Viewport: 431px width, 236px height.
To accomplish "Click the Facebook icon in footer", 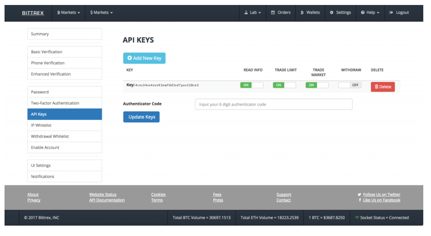I will pyautogui.click(x=360, y=200).
